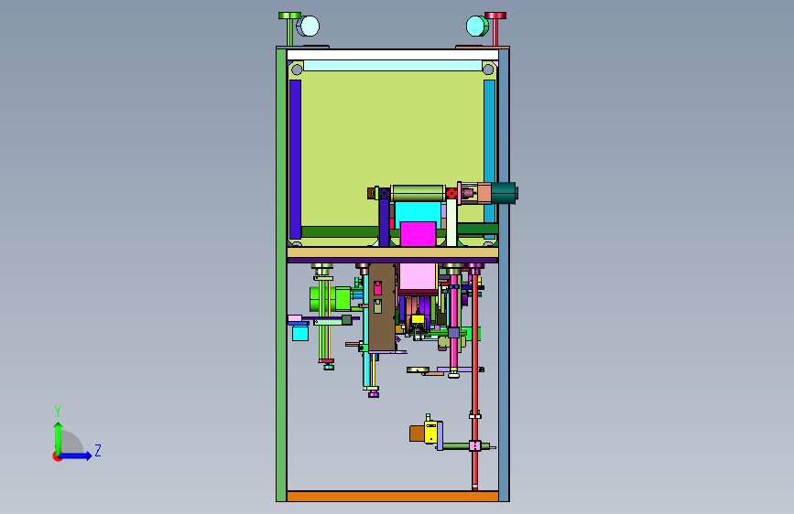Viewport: 794px width, 514px height.
Task: Select the small cyan block at lower left
Action: [300, 334]
